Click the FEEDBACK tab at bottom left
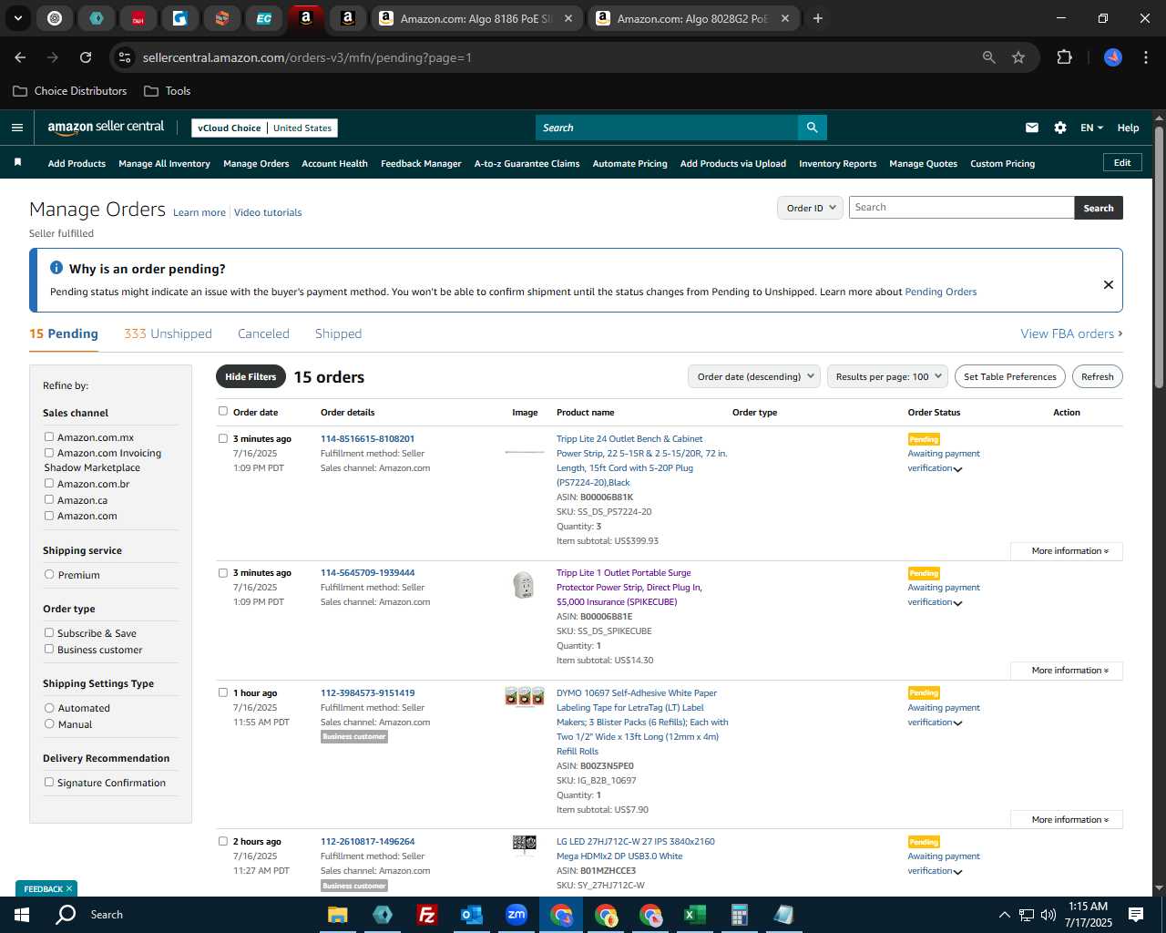The height and width of the screenshot is (933, 1166). pos(46,888)
